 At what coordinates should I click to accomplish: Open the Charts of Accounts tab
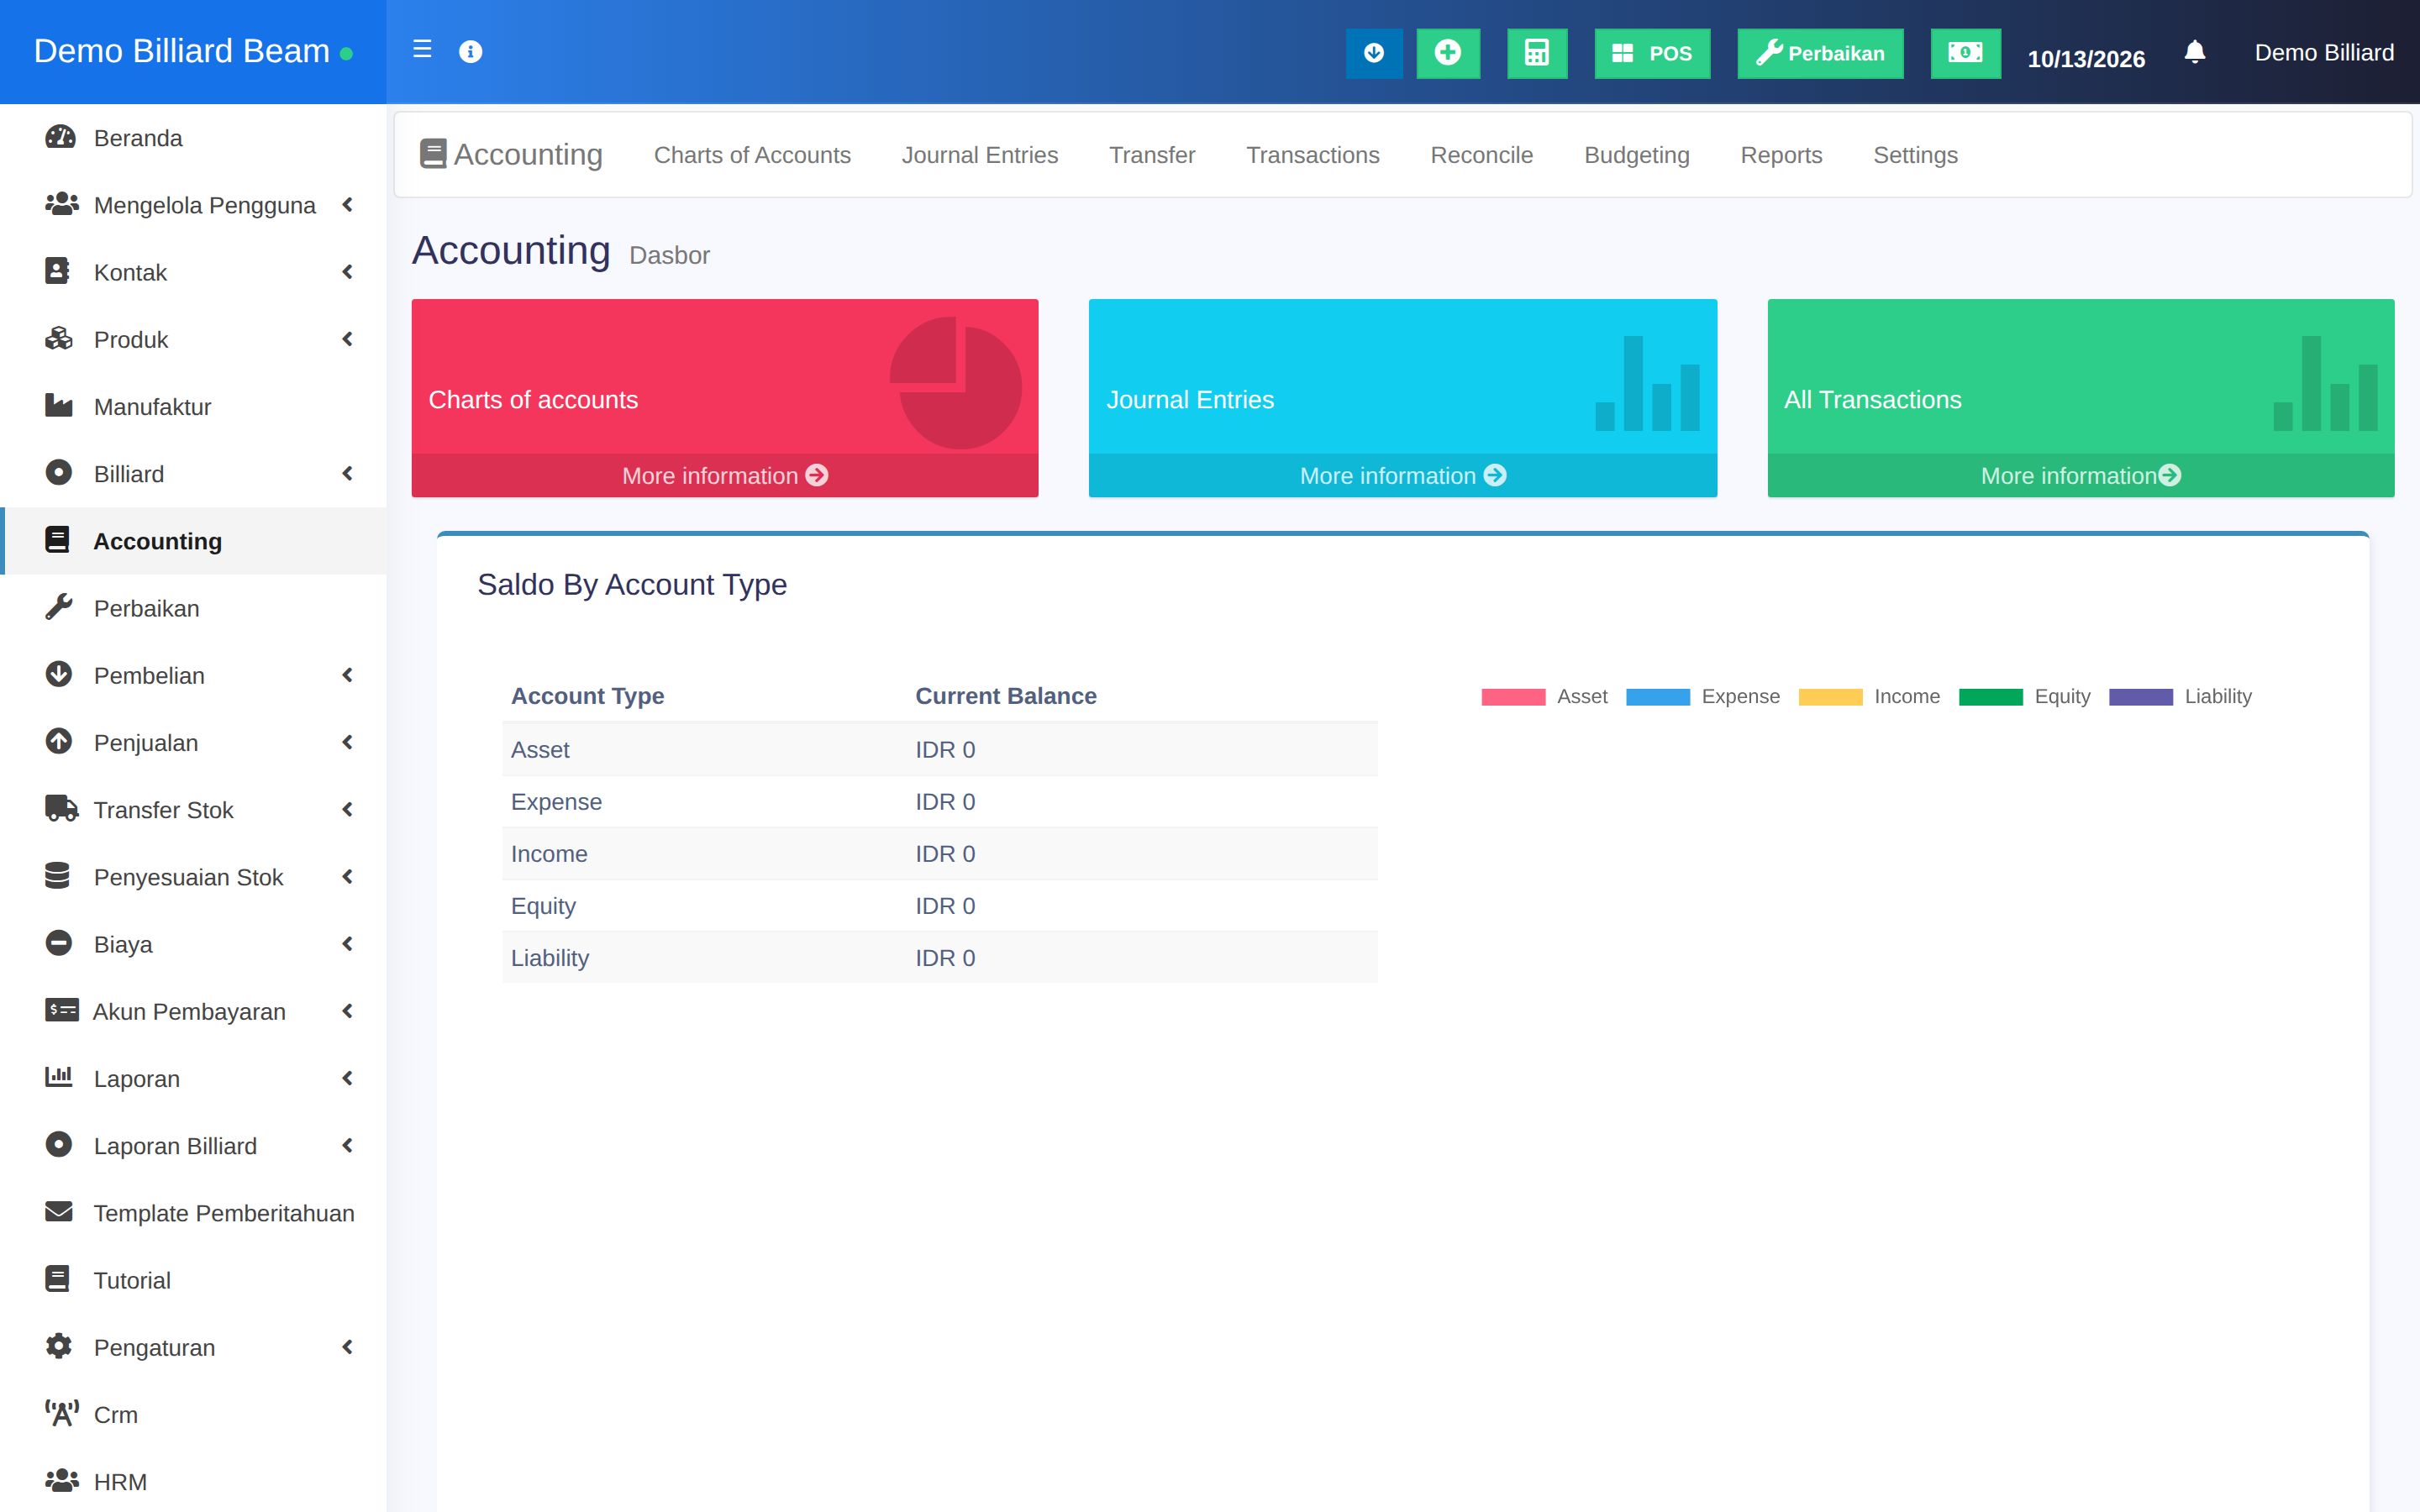click(x=752, y=155)
